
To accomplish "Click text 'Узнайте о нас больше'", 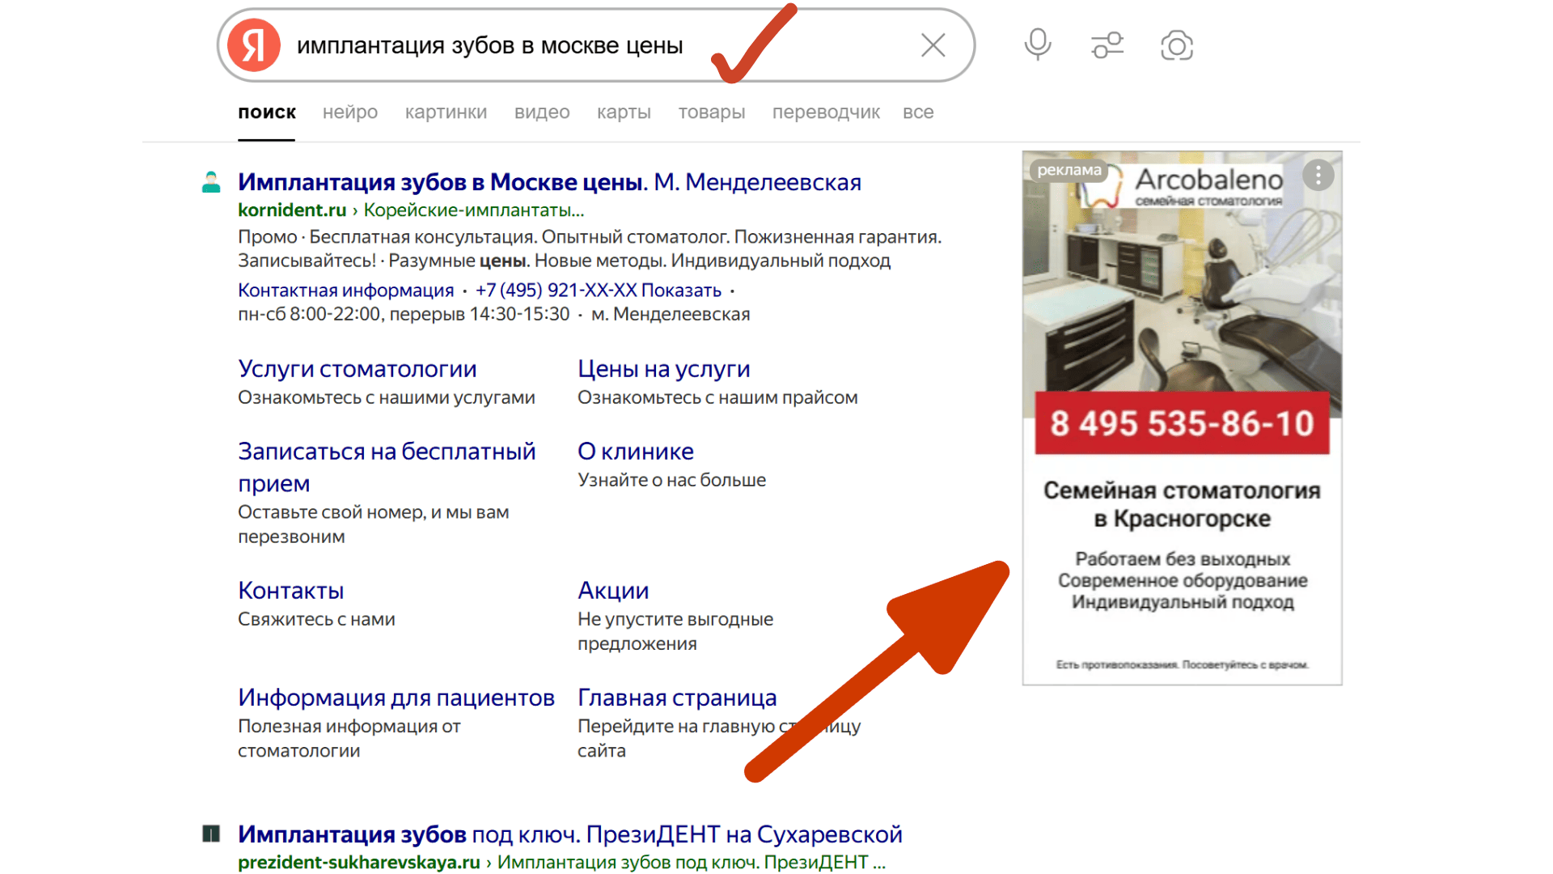I will 671,480.
